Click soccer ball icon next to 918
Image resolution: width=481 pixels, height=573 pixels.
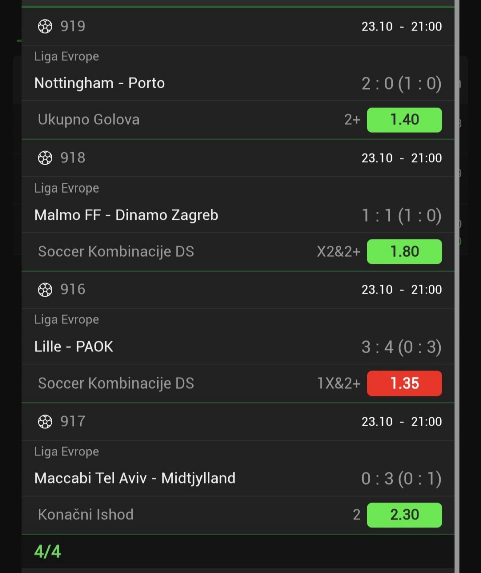(45, 158)
